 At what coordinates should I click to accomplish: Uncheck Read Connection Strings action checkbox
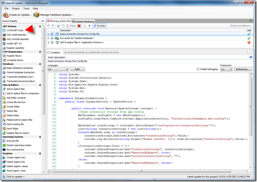pyautogui.click(x=52, y=34)
